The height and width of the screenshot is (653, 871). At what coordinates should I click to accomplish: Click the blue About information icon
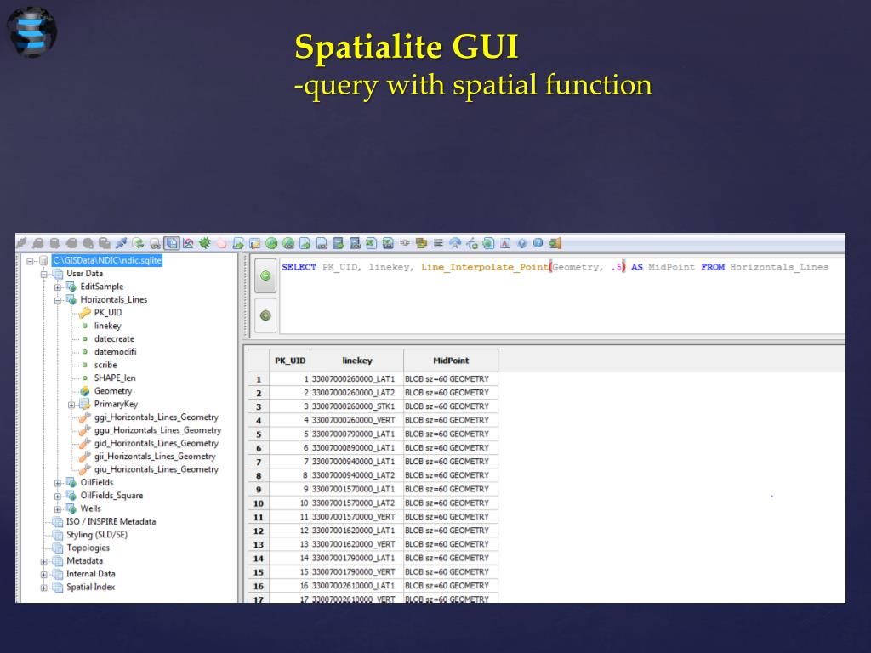(x=538, y=243)
